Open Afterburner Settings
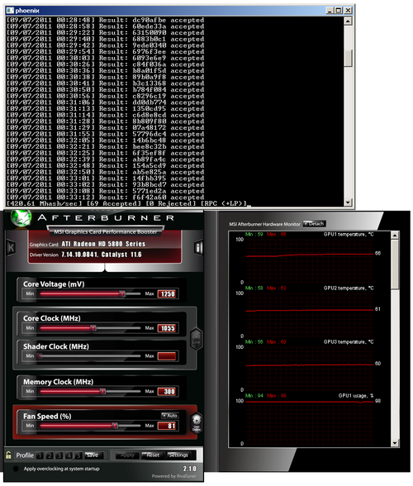 coord(178,455)
